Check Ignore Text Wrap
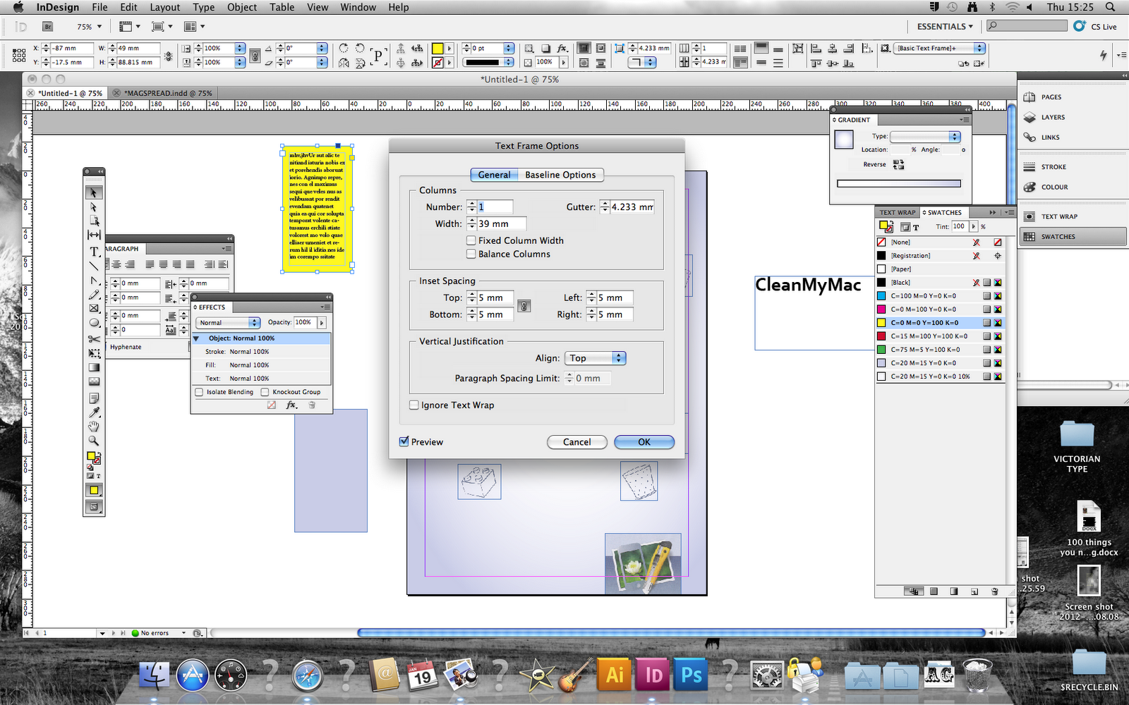 tap(414, 405)
